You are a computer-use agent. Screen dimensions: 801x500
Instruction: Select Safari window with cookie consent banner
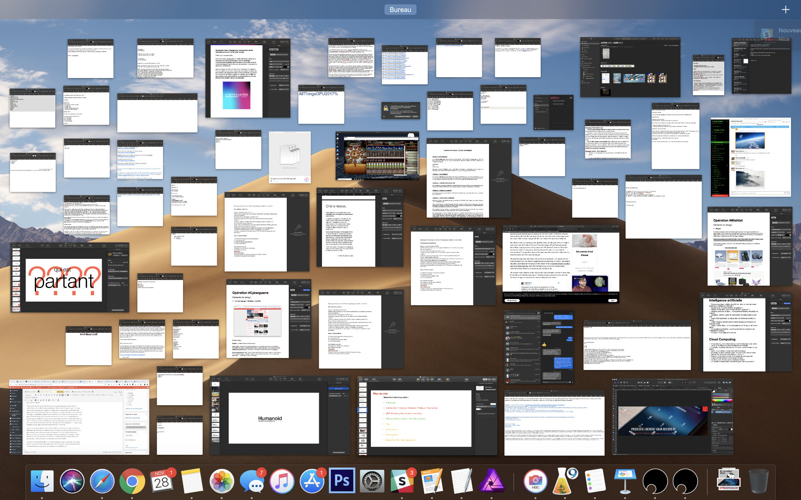coord(561,264)
